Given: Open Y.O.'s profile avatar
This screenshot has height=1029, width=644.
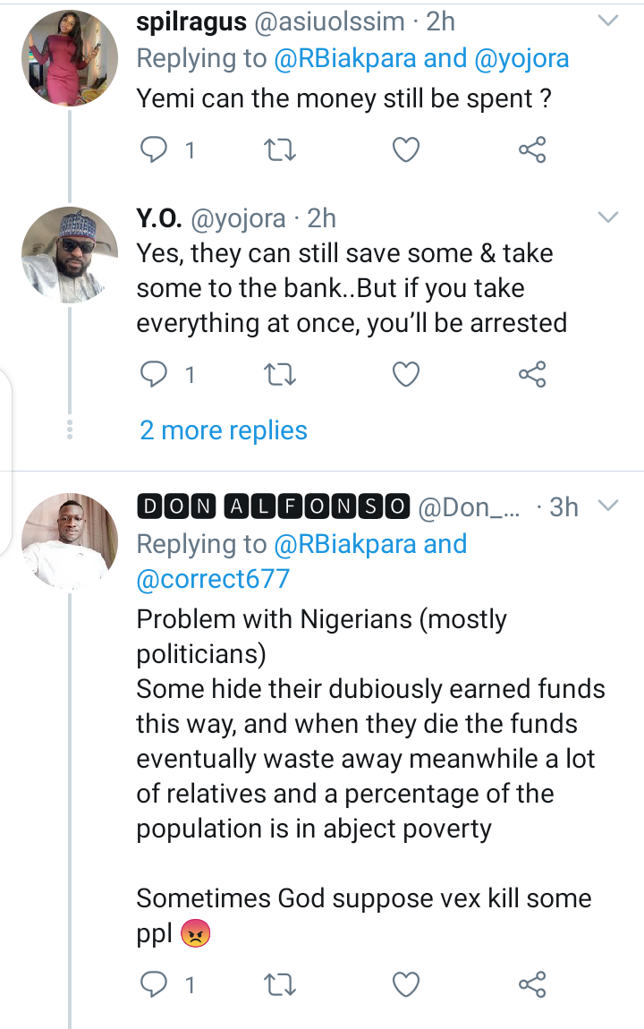Looking at the screenshot, I should coord(70,255).
